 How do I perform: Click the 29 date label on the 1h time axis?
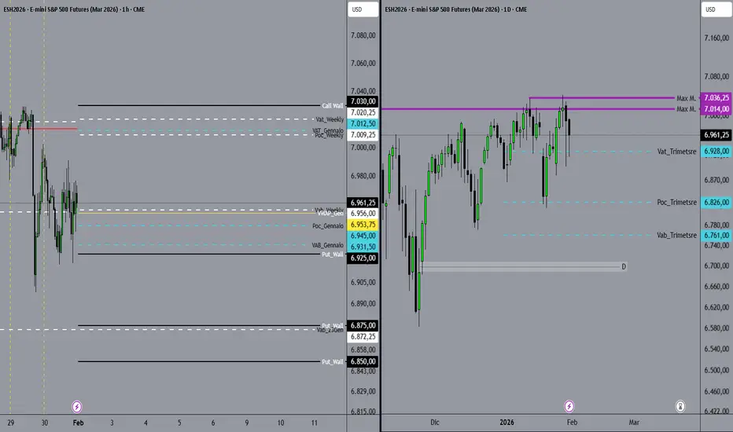coord(11,423)
